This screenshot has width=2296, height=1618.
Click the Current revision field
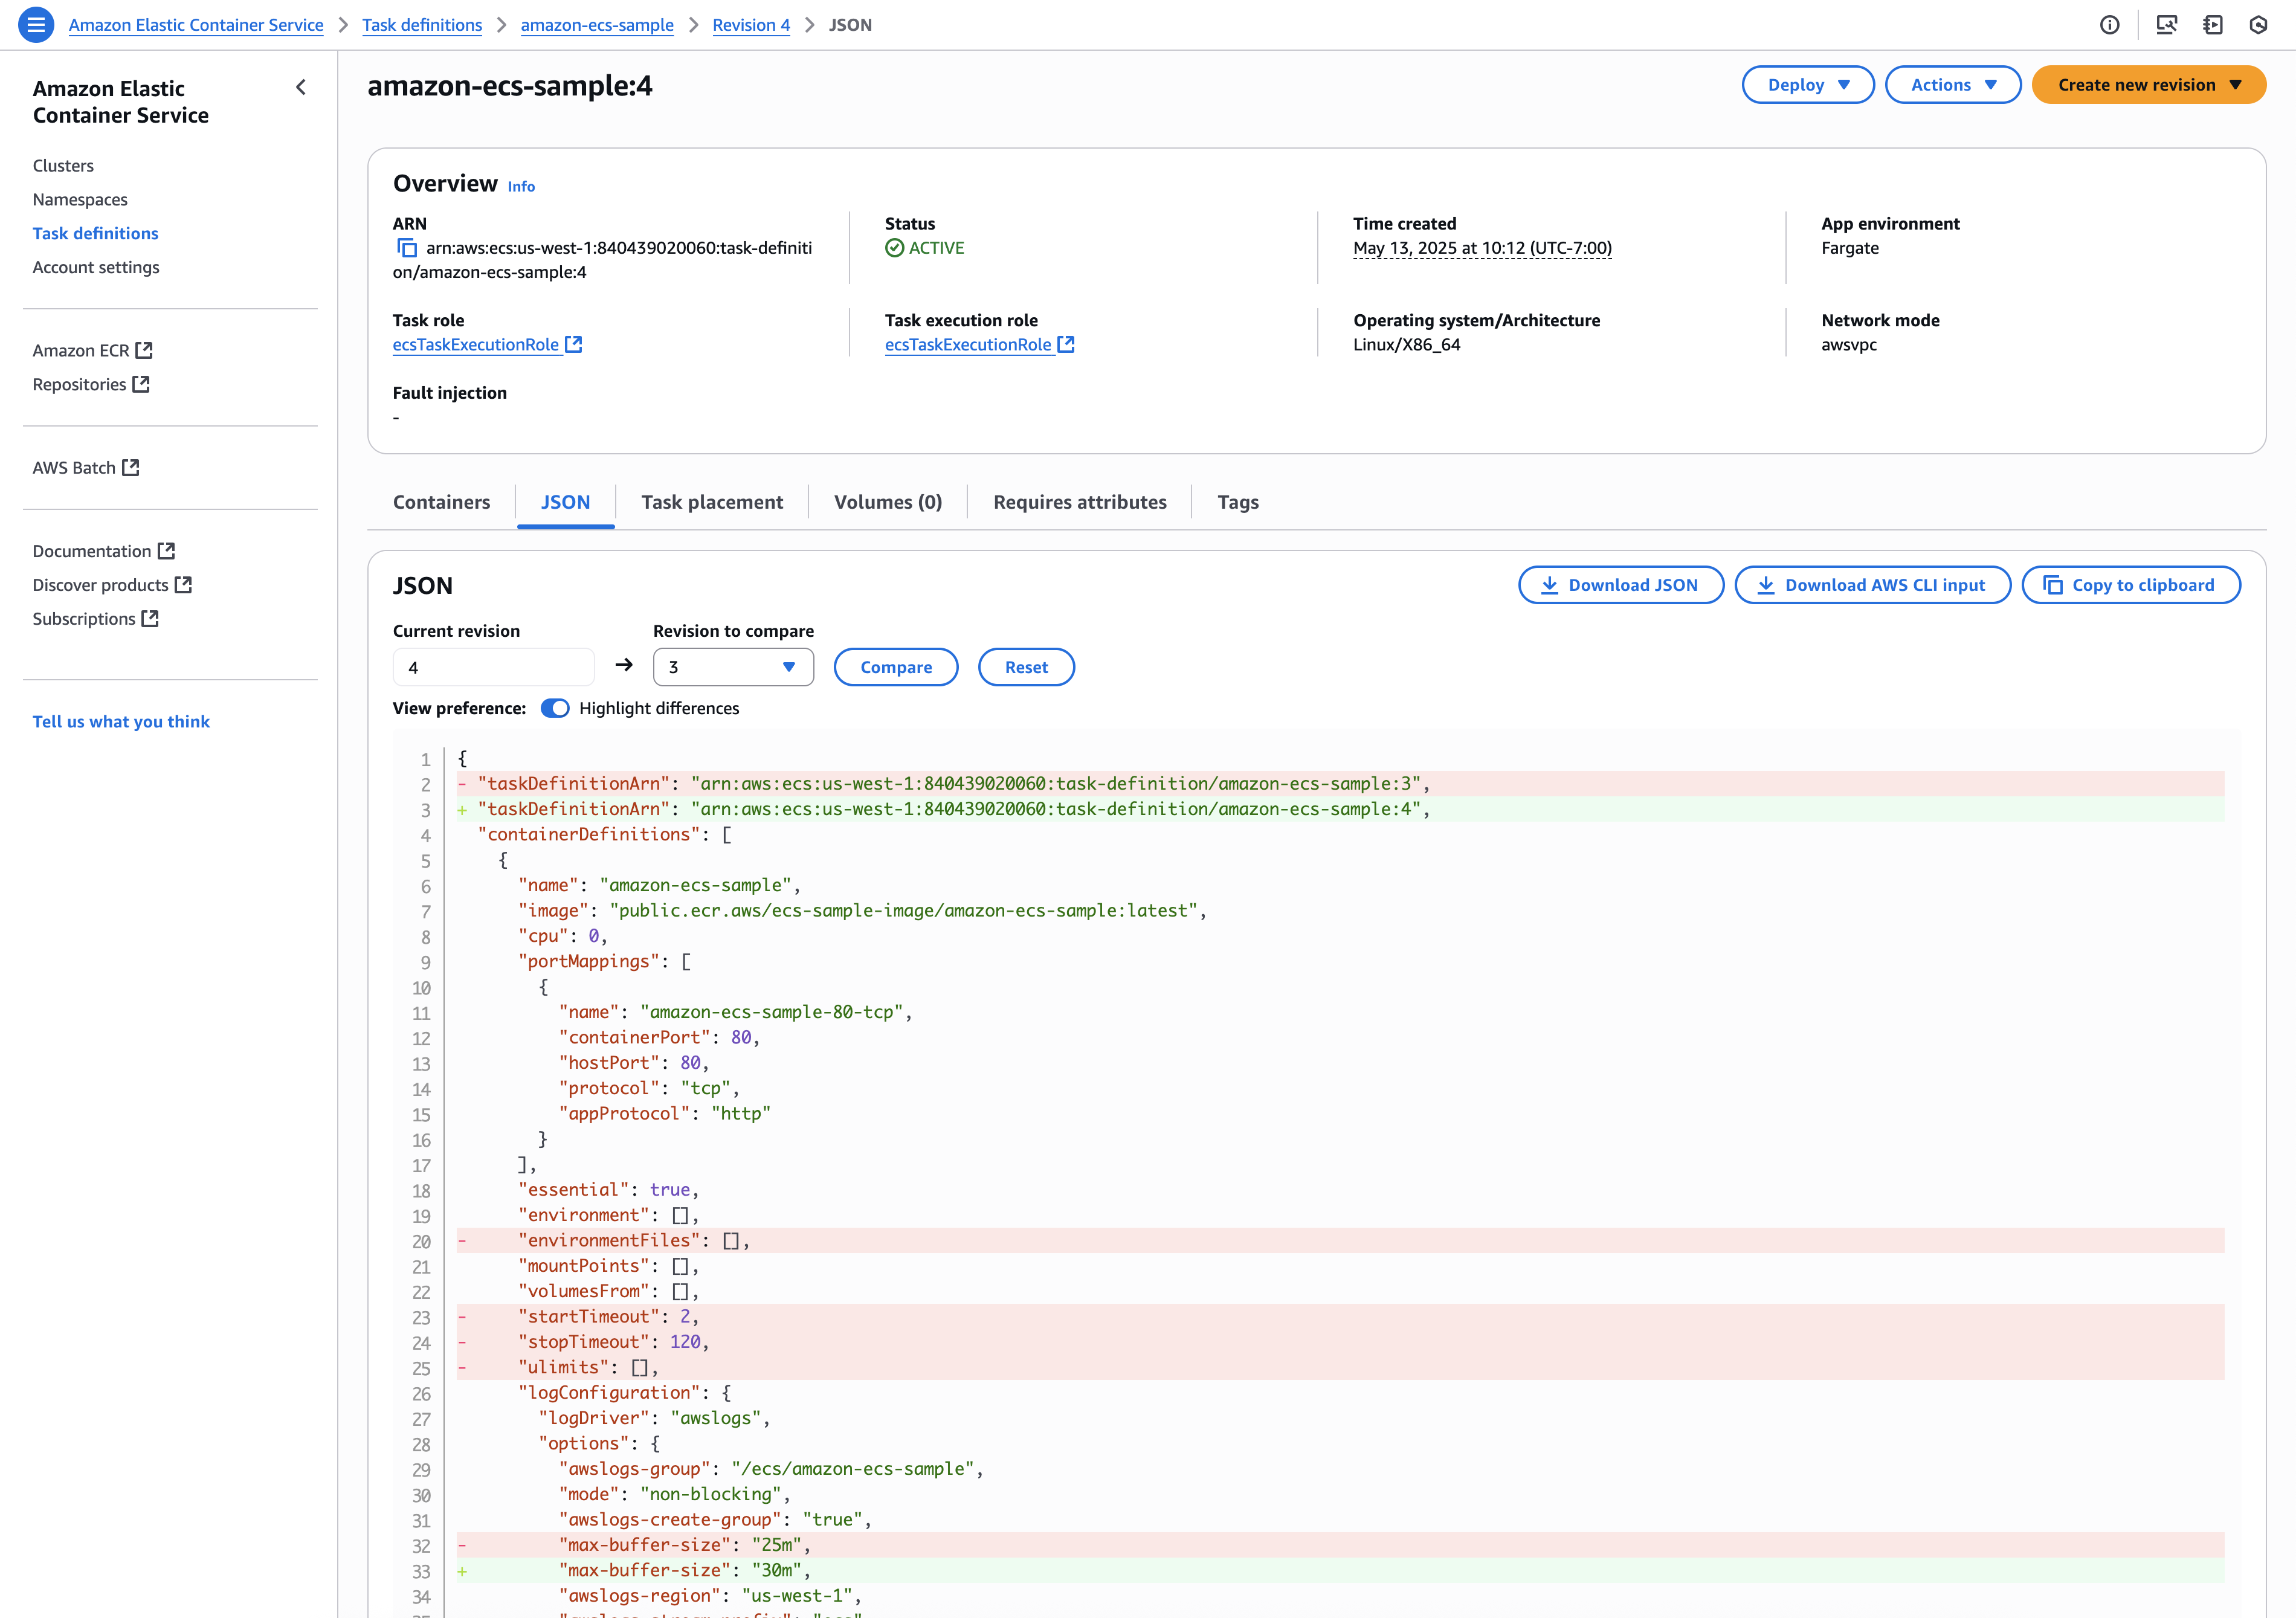click(x=494, y=667)
